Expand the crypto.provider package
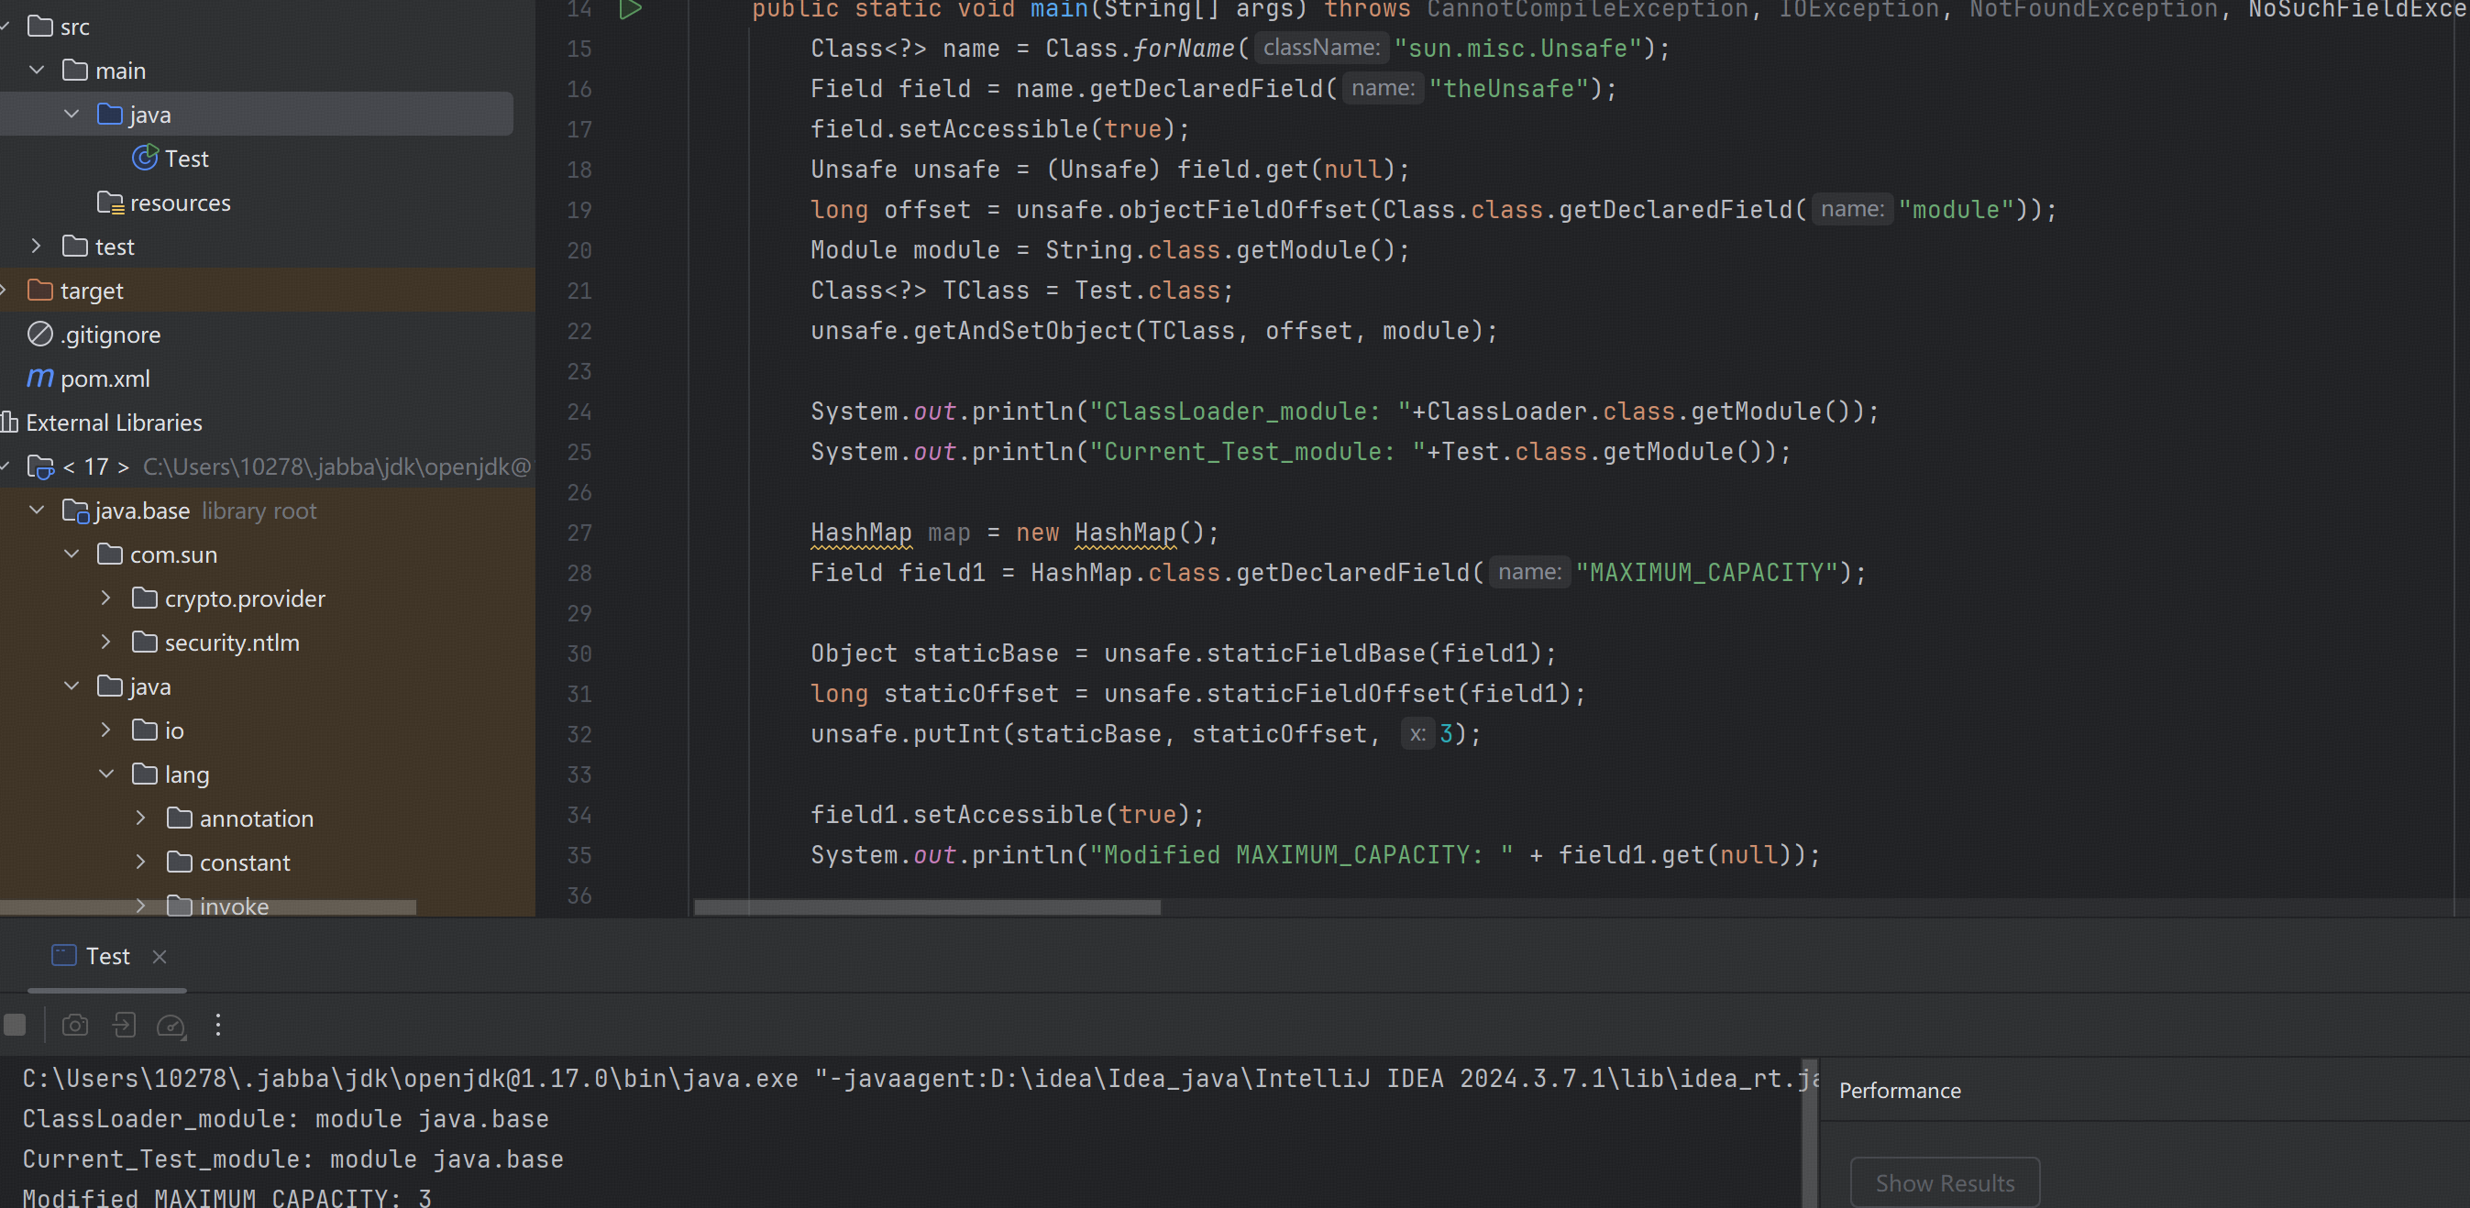2470x1208 pixels. (x=105, y=599)
